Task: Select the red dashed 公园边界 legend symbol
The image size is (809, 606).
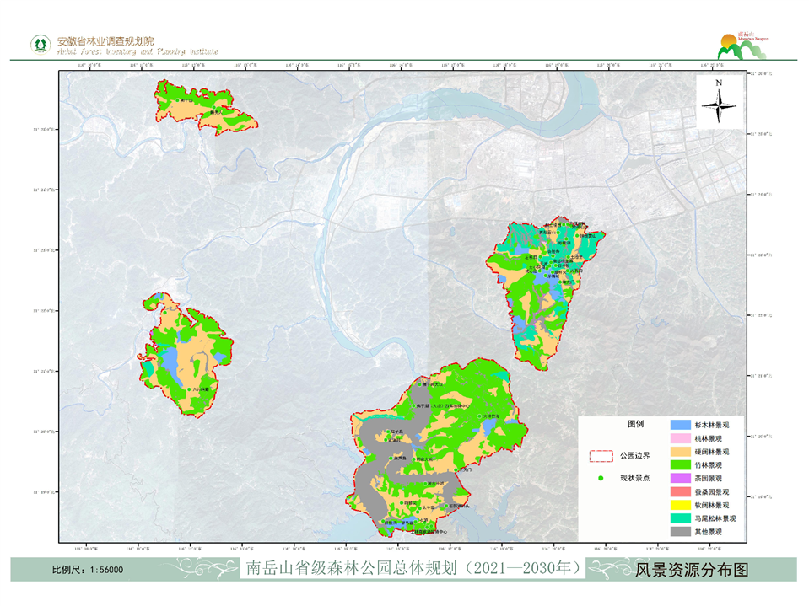Action: coord(601,456)
